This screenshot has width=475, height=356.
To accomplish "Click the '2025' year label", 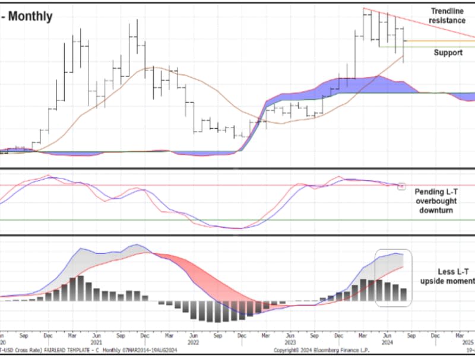I will tap(468, 343).
